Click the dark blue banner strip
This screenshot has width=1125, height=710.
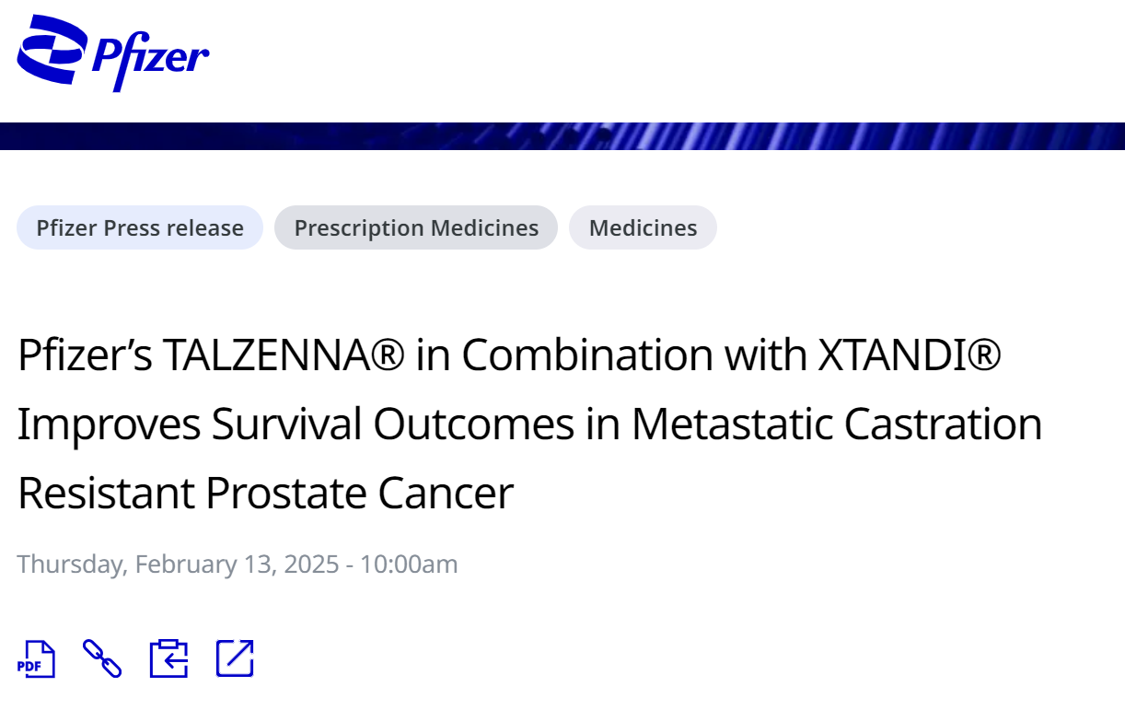tap(562, 135)
